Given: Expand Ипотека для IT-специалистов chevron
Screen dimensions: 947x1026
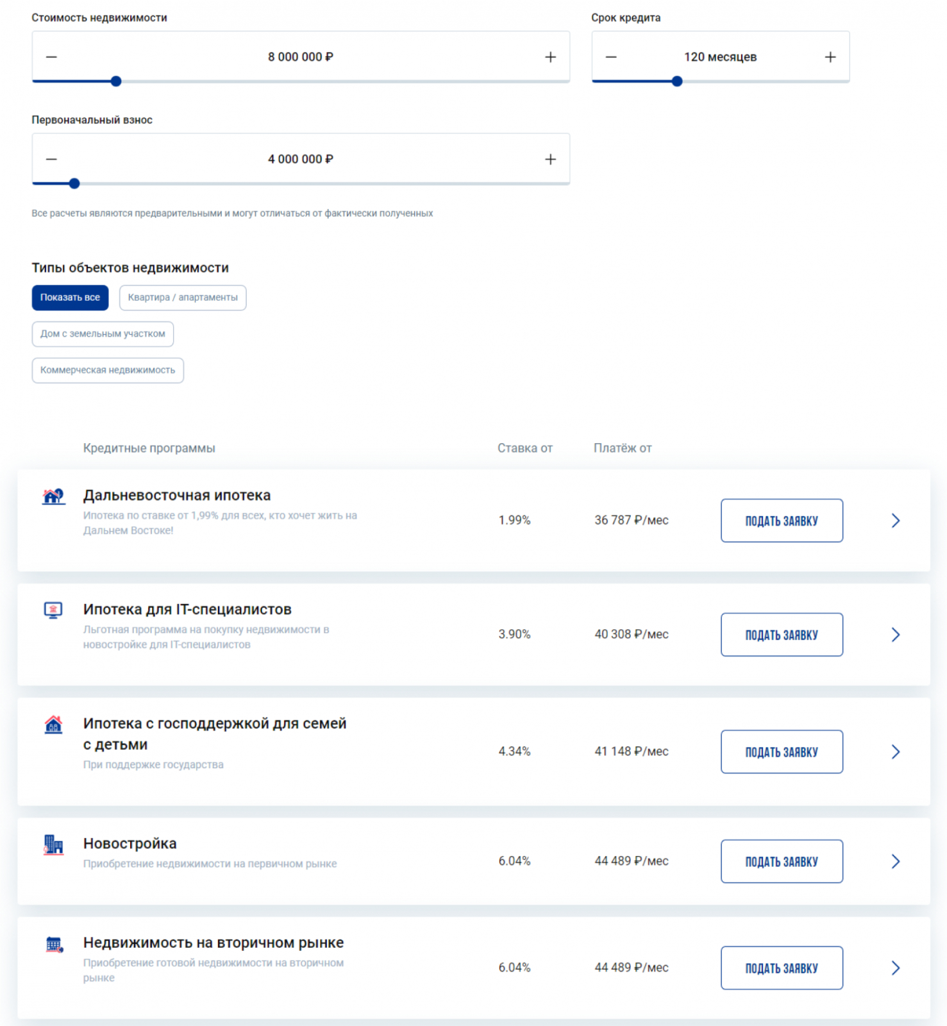Looking at the screenshot, I should pos(896,635).
